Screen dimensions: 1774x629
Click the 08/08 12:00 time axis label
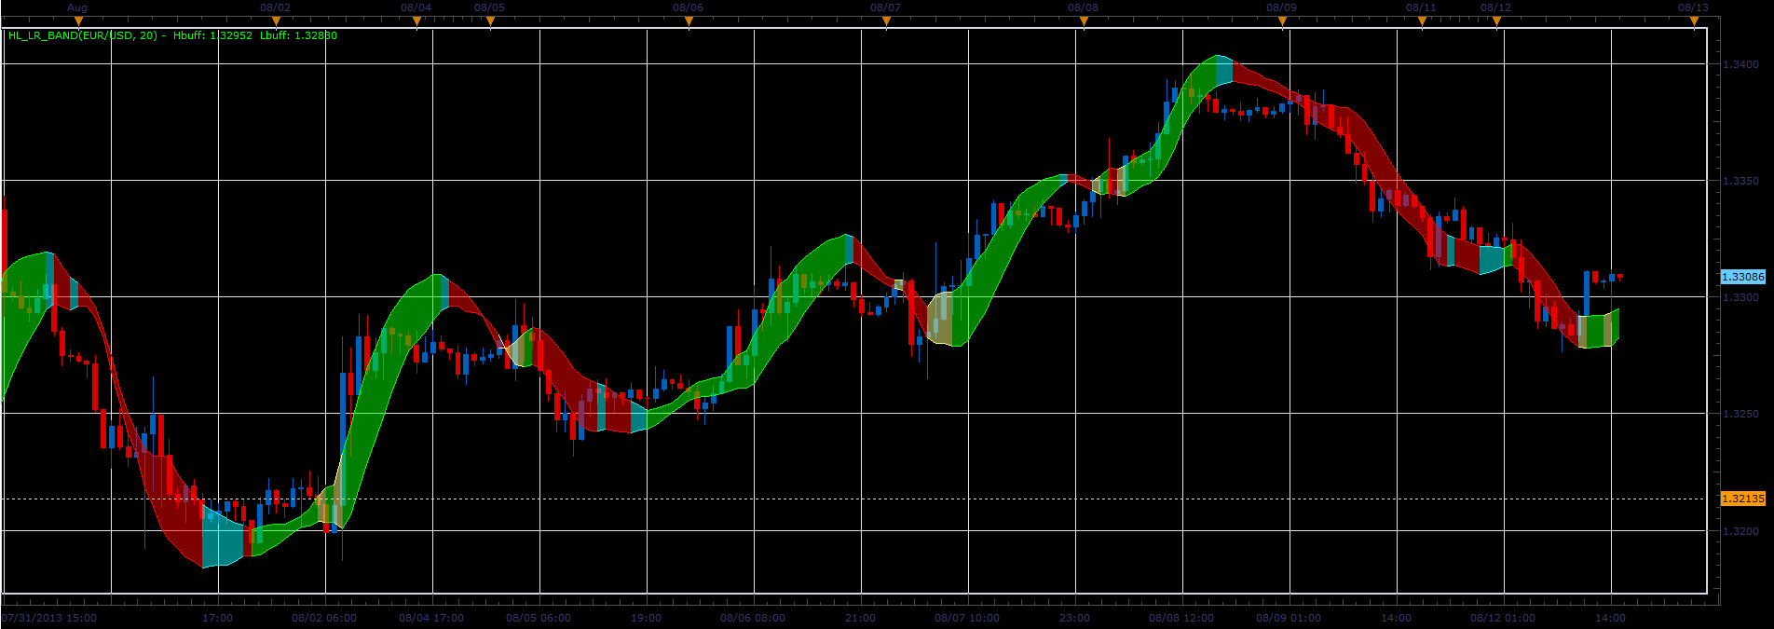pos(1181,618)
